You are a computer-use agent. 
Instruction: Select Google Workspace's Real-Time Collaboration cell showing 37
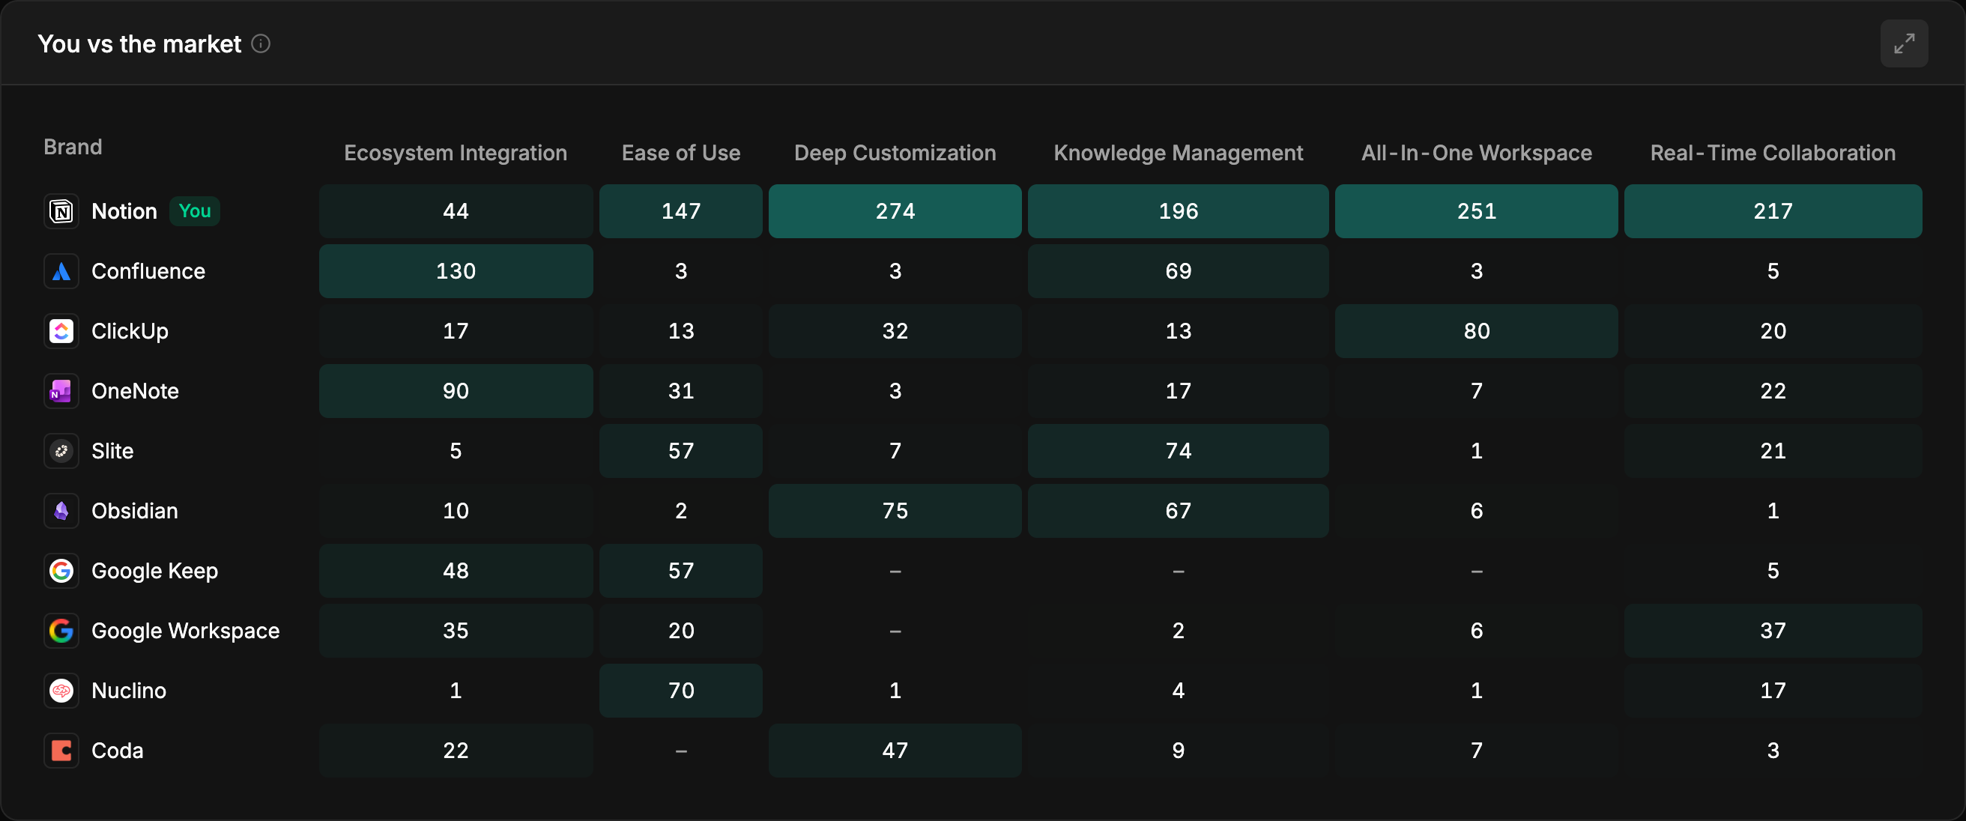tap(1773, 630)
